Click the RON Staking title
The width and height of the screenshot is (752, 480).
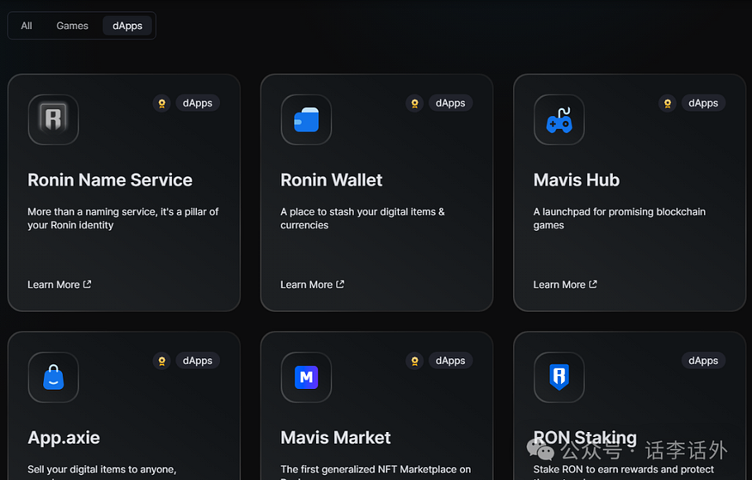point(585,438)
